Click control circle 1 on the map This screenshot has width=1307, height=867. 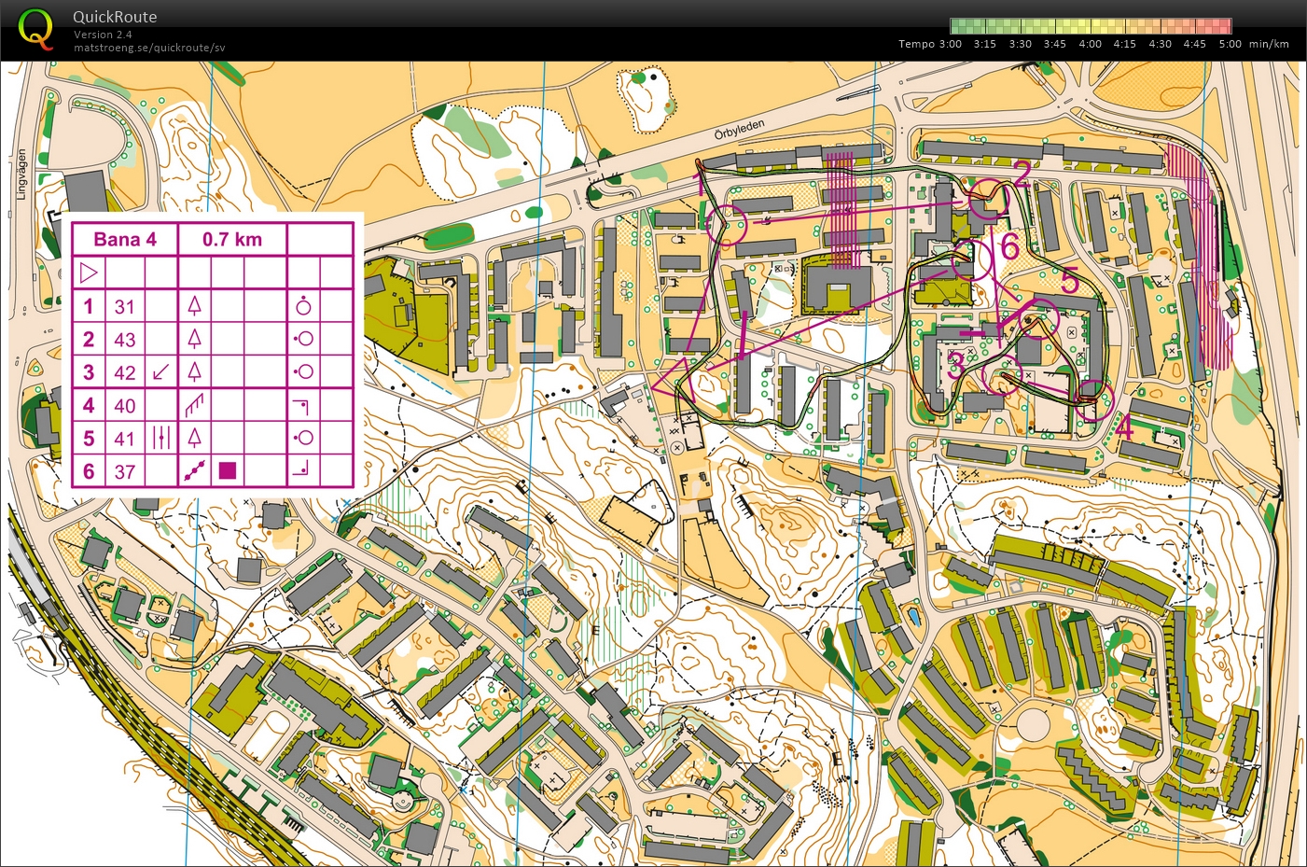click(x=728, y=225)
